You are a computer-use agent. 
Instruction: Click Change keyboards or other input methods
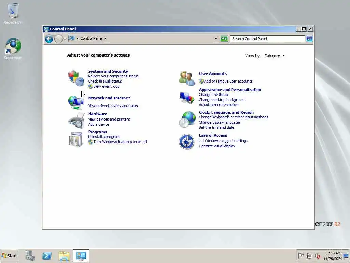[233, 117]
